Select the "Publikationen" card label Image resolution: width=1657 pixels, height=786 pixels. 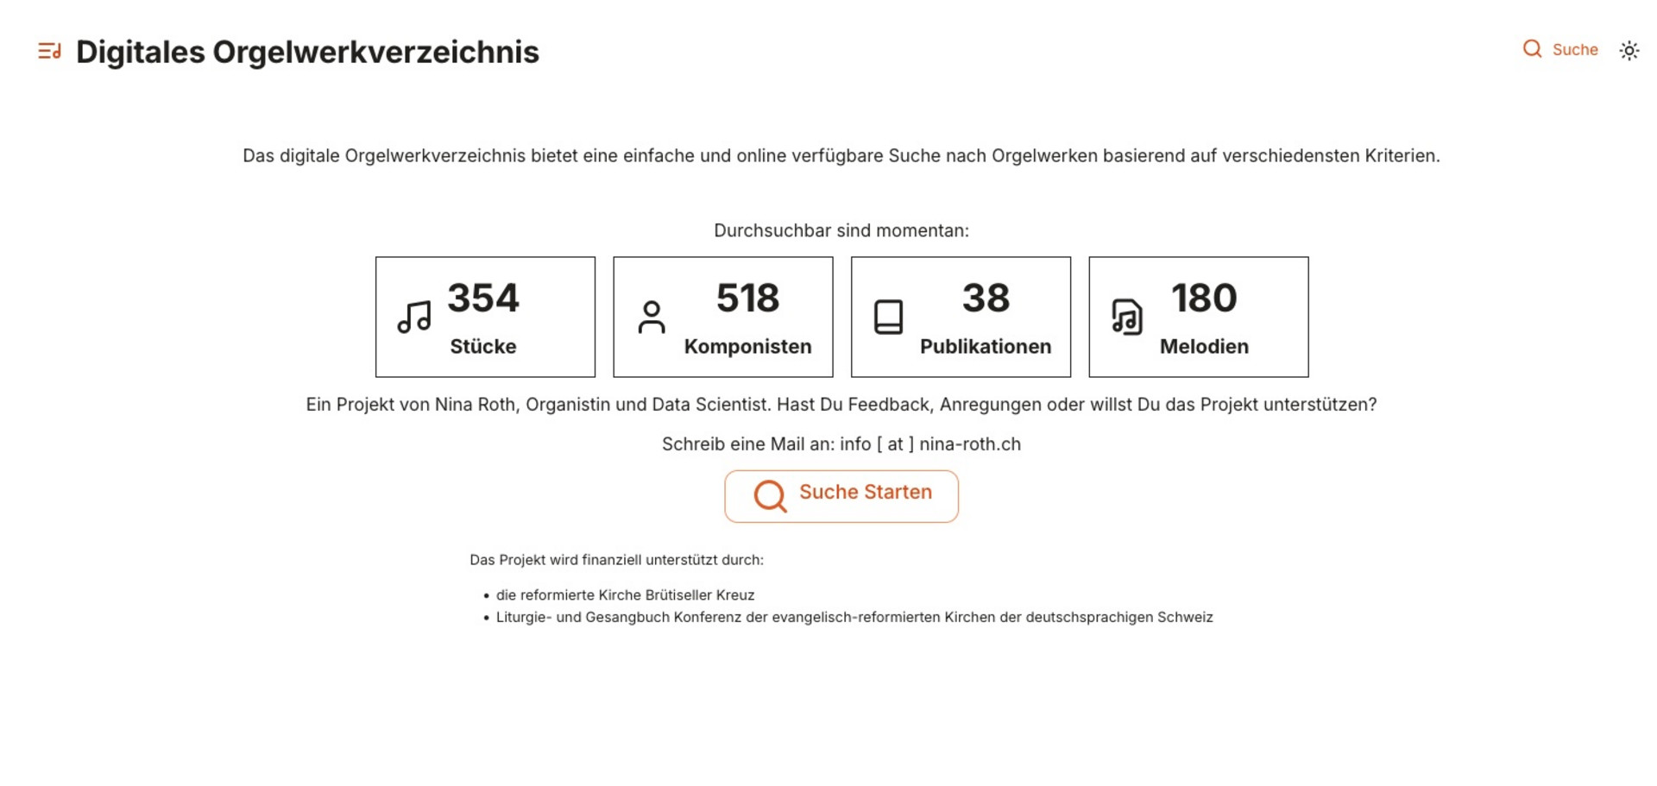986,347
